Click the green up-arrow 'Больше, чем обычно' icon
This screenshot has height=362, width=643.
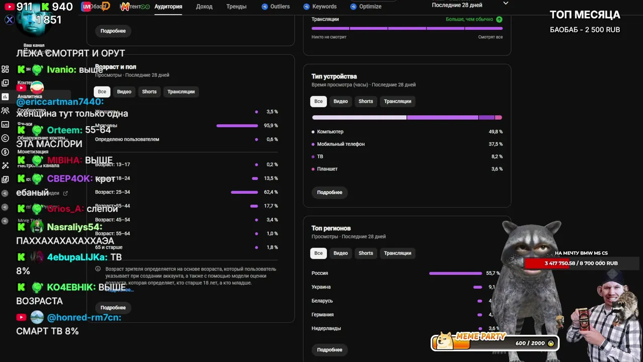pos(499,19)
